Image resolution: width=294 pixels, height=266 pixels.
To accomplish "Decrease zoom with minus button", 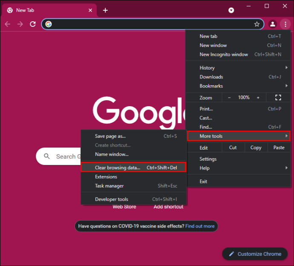I will (229, 98).
